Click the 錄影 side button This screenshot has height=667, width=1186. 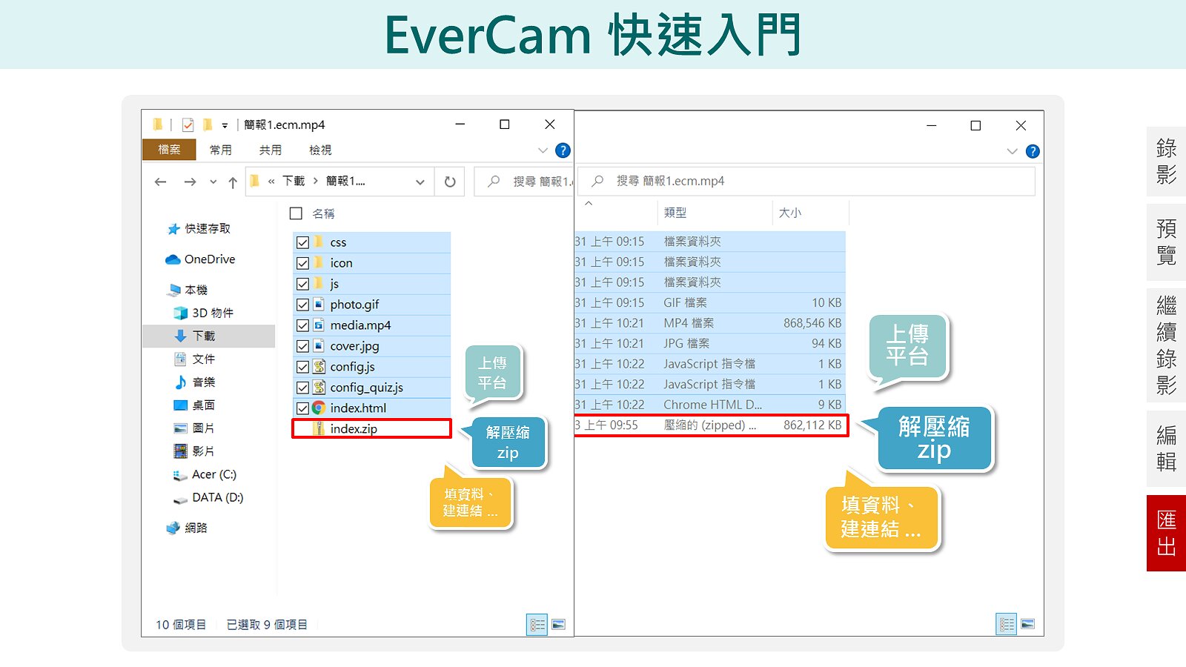pos(1166,161)
